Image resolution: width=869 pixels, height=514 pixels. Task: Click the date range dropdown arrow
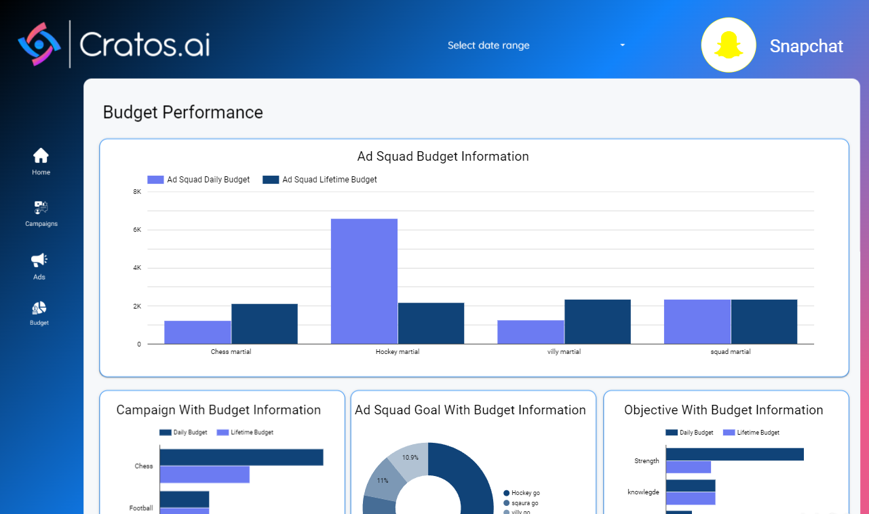pyautogui.click(x=622, y=45)
